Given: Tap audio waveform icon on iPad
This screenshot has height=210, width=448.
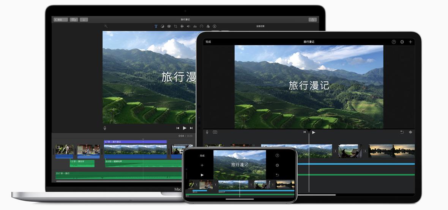Looking at the screenshot, I should click(410, 132).
